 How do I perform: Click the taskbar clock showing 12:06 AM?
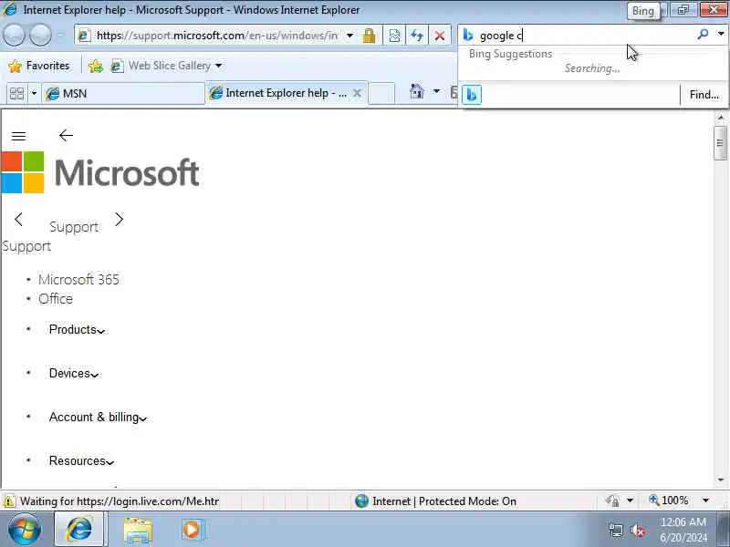click(x=683, y=521)
